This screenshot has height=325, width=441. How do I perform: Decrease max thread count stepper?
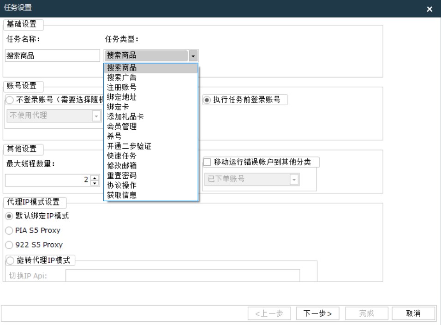pos(95,183)
